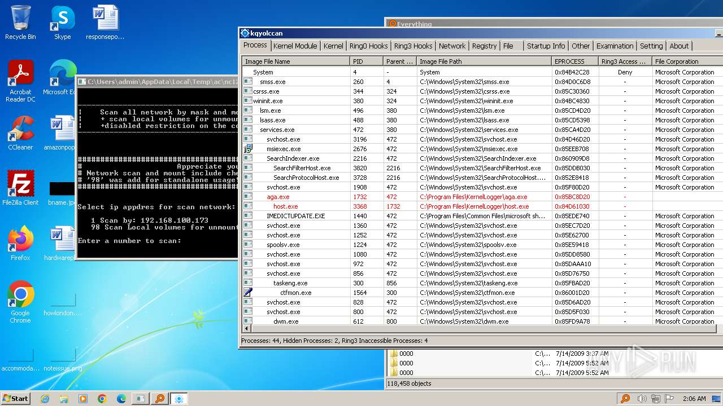Launch Google Chrome desktop shortcut
This screenshot has width=723, height=406.
click(x=20, y=302)
